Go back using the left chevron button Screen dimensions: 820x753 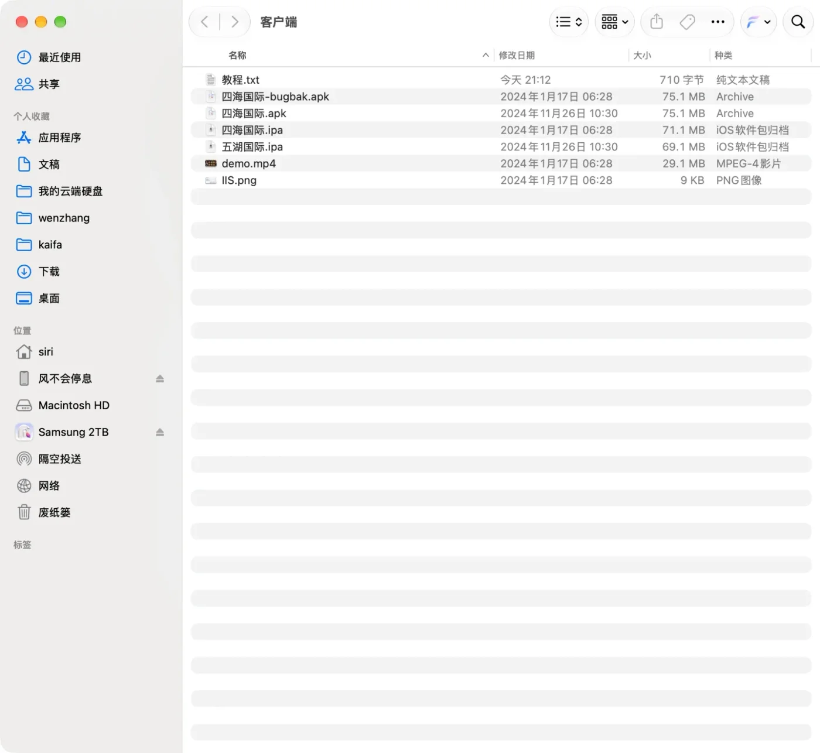coord(204,22)
